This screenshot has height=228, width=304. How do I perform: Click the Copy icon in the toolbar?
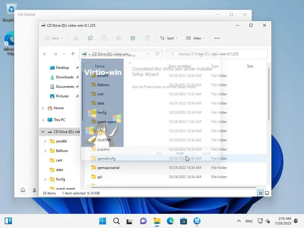90,38
